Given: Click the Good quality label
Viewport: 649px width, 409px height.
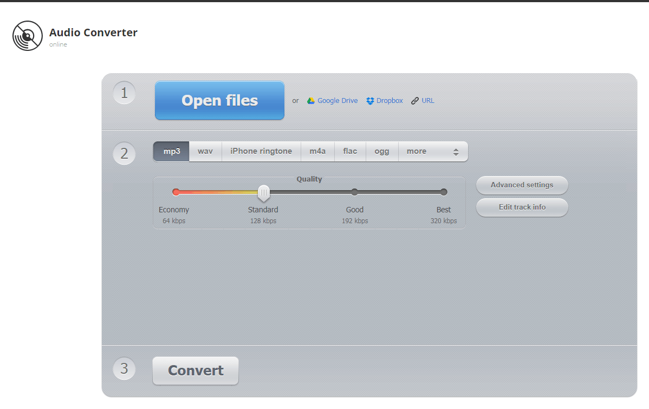Looking at the screenshot, I should click(355, 210).
